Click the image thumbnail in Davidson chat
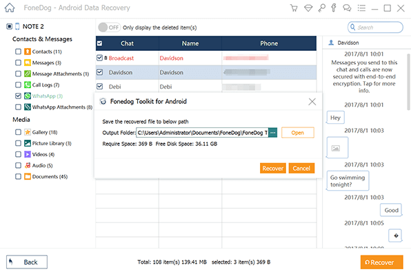 coord(337,147)
